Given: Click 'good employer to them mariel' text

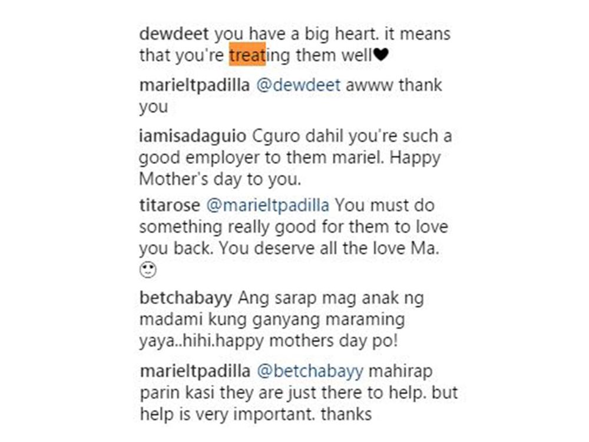Looking at the screenshot, I should (262, 158).
